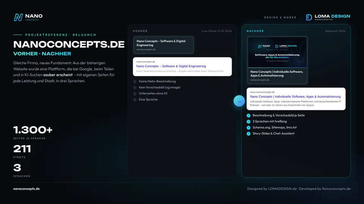Click minus bullet beside Keine Meta-Beschreibung
364x204 pixels.
pos(135,82)
